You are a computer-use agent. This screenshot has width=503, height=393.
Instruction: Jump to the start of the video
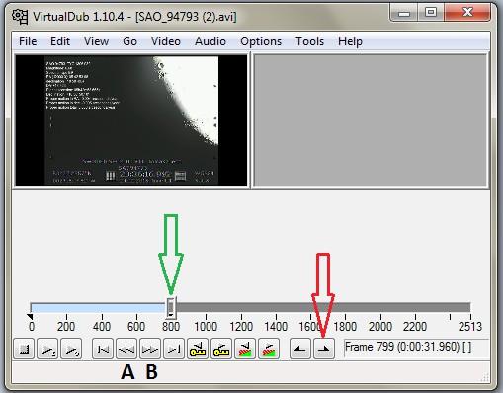tap(103, 349)
